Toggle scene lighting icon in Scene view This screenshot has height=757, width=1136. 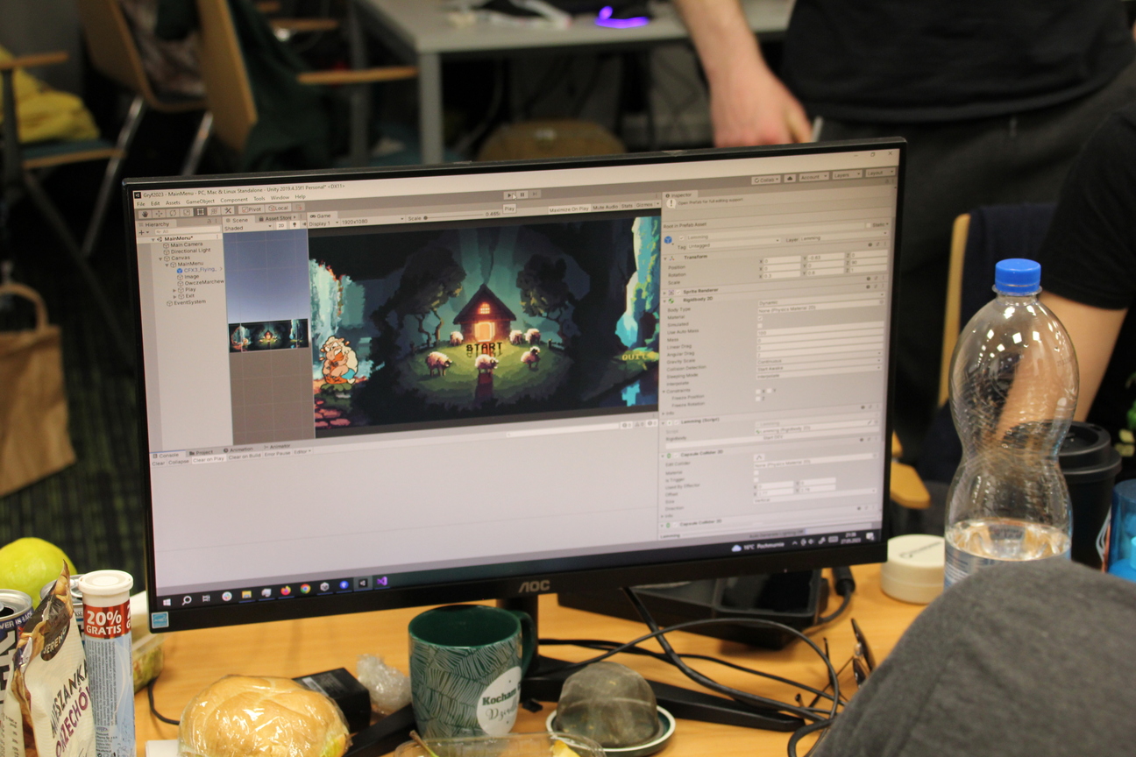pyautogui.click(x=295, y=225)
